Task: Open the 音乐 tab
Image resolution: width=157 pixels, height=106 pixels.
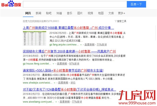Action: 70,13
